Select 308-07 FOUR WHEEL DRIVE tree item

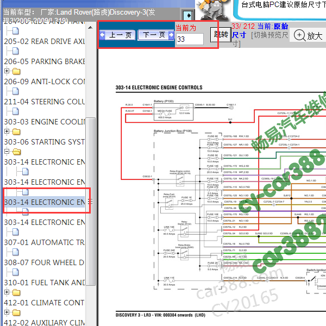(x=45, y=262)
